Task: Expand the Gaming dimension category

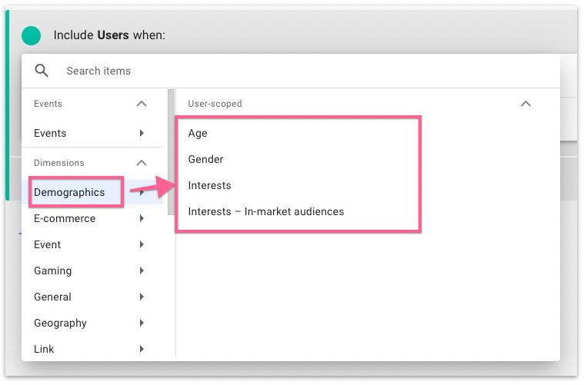Action: point(53,270)
